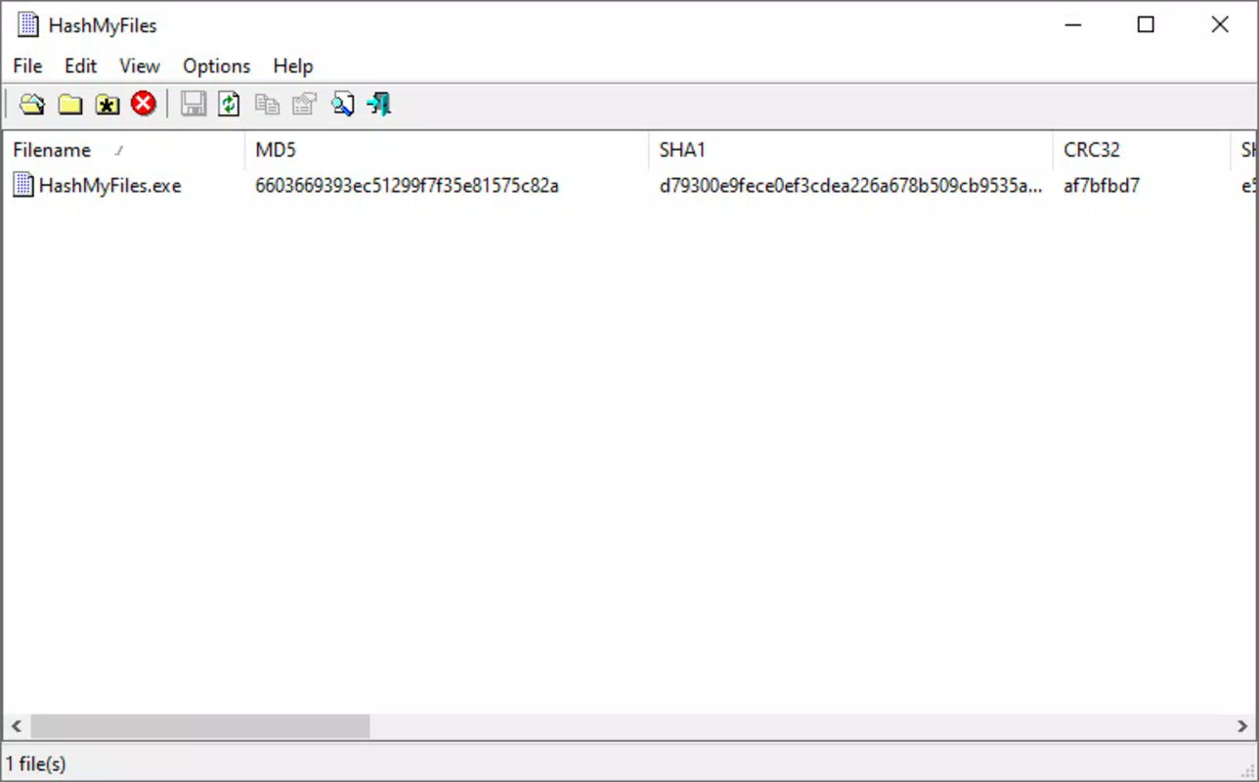Click the Copy toolbar icon
Screen dimensions: 1259x782
pyautogui.click(x=267, y=104)
